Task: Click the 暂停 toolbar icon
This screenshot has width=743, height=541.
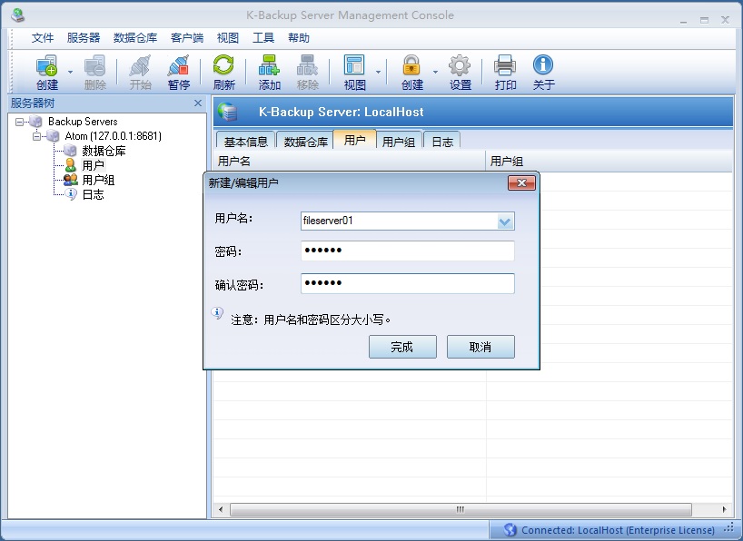Action: click(x=178, y=72)
